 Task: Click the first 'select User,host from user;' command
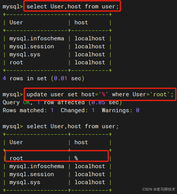[x=73, y=6]
